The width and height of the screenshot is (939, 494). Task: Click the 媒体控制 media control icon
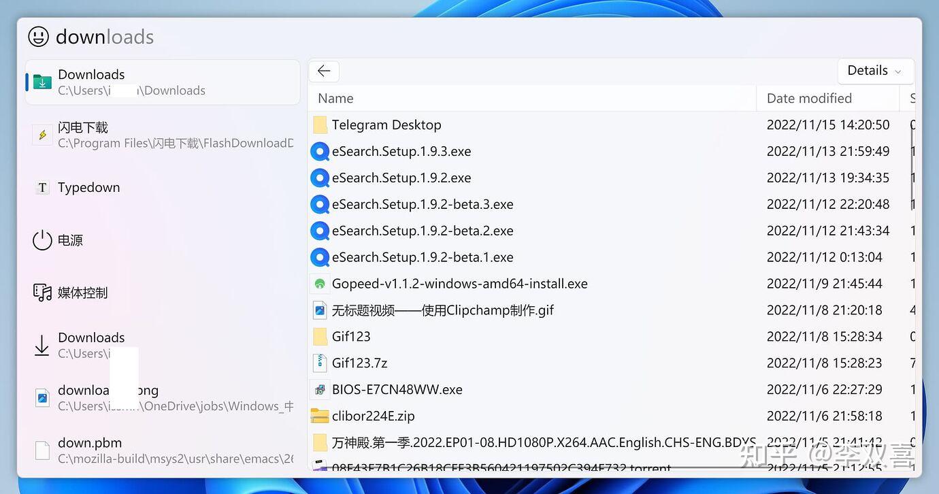[x=42, y=292]
